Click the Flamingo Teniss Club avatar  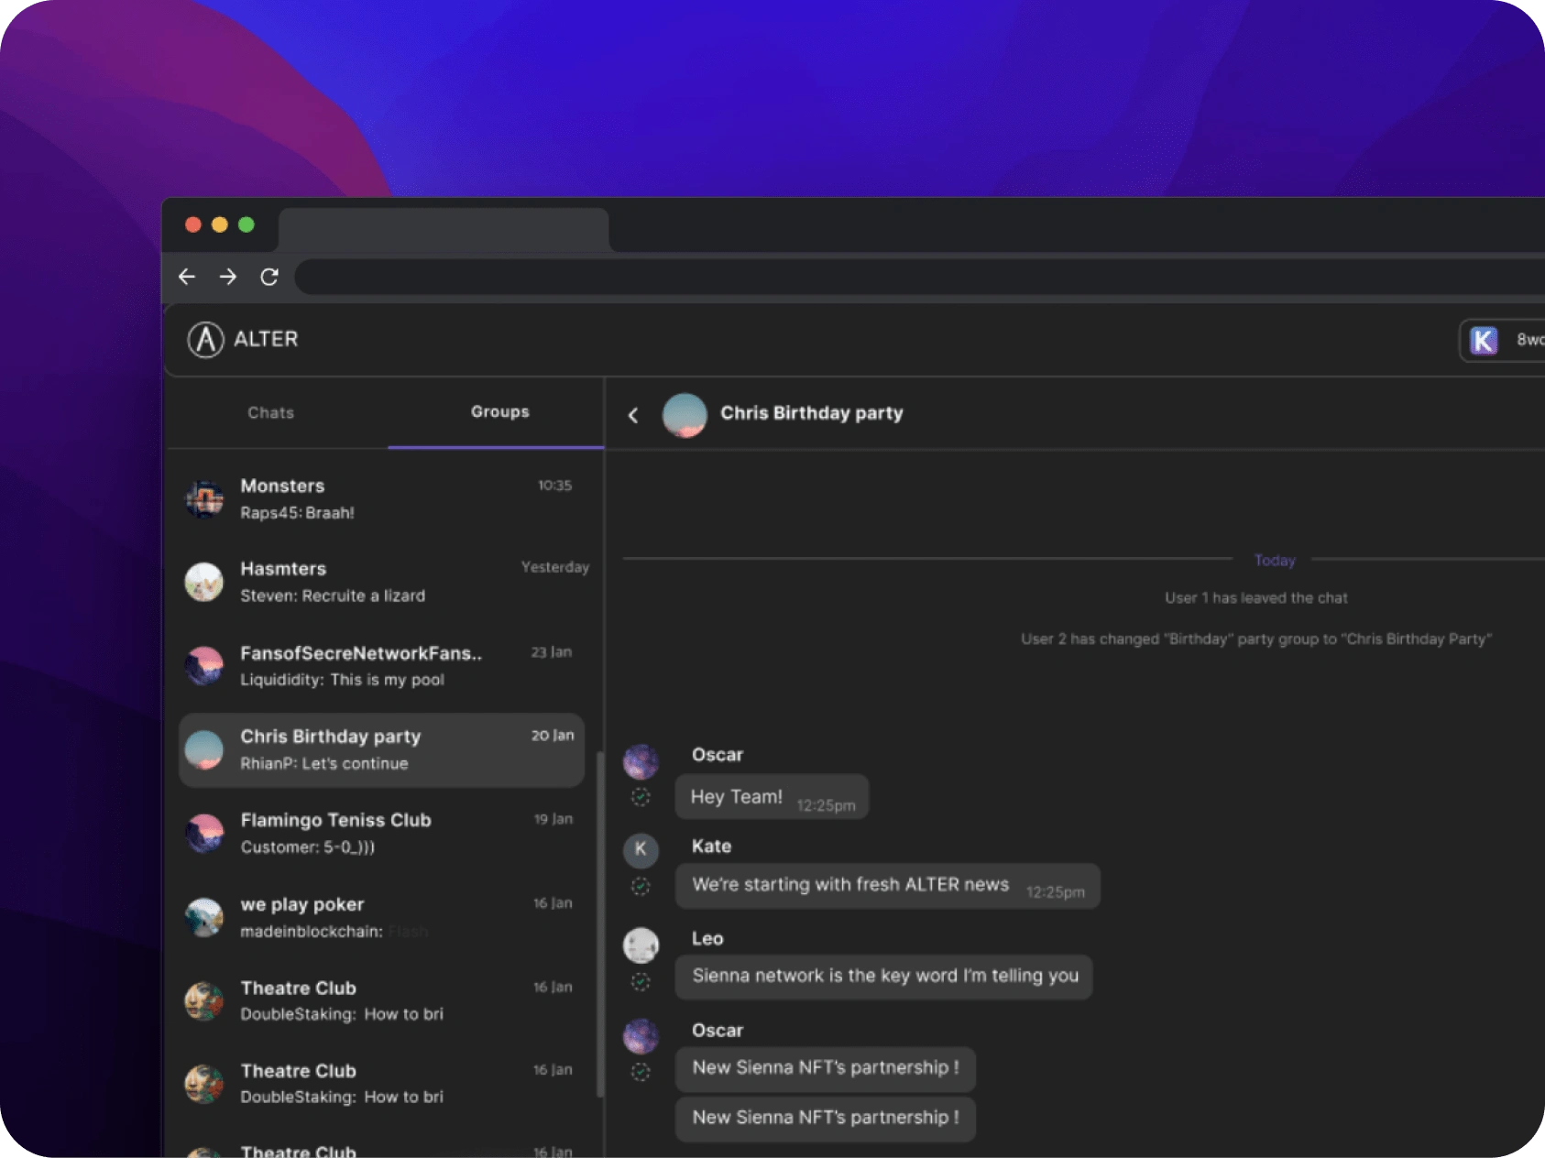pyautogui.click(x=204, y=834)
